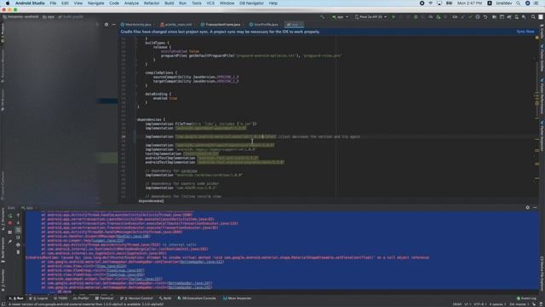Open the Profiler tool window tab

click(x=81, y=298)
